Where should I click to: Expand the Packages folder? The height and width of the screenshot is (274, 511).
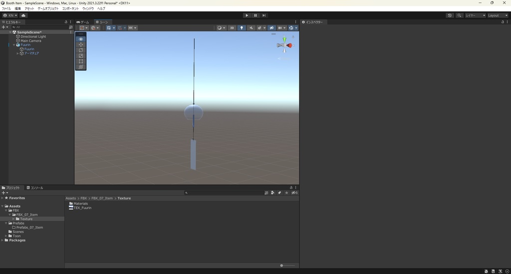point(2,240)
